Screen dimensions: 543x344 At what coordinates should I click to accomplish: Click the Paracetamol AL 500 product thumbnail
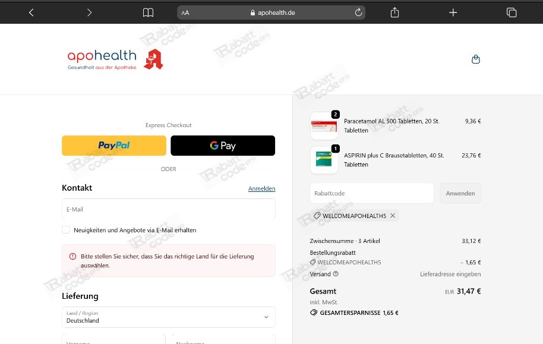(324, 126)
